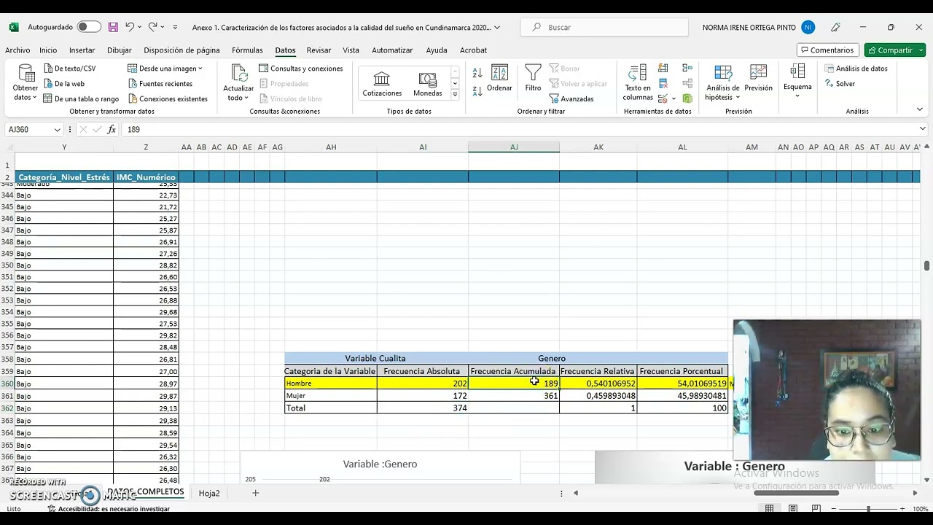Adjust the zoom slider
933x525 pixels.
868,508
